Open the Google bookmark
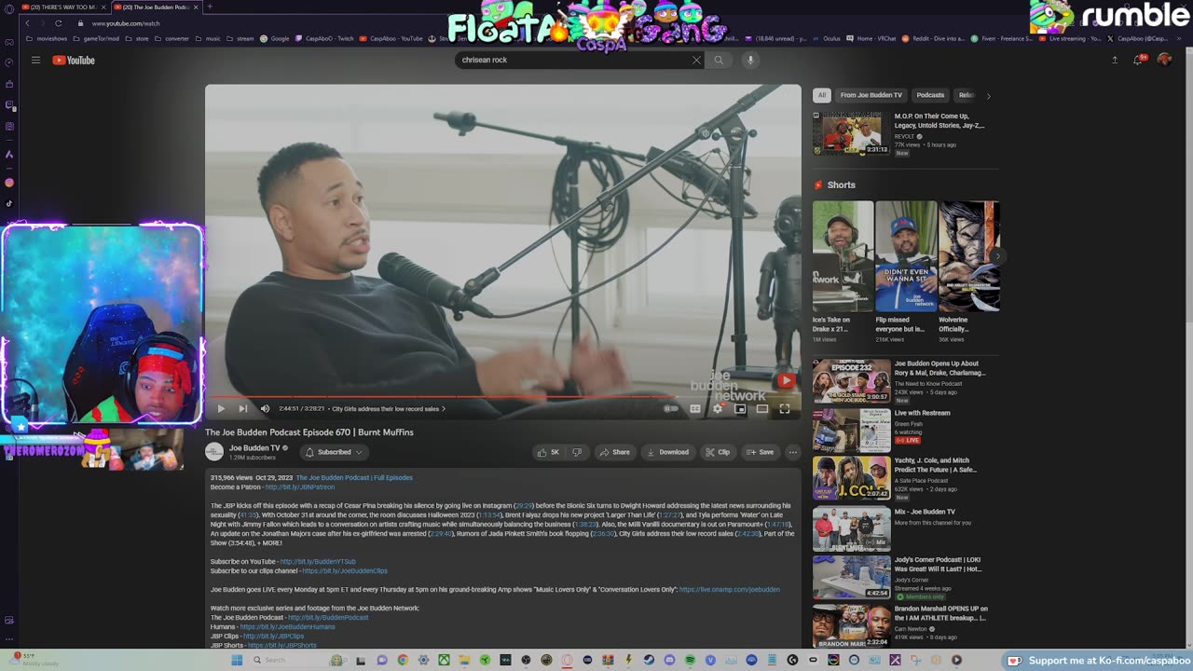Viewport: 1193px width, 671px height. (x=275, y=39)
